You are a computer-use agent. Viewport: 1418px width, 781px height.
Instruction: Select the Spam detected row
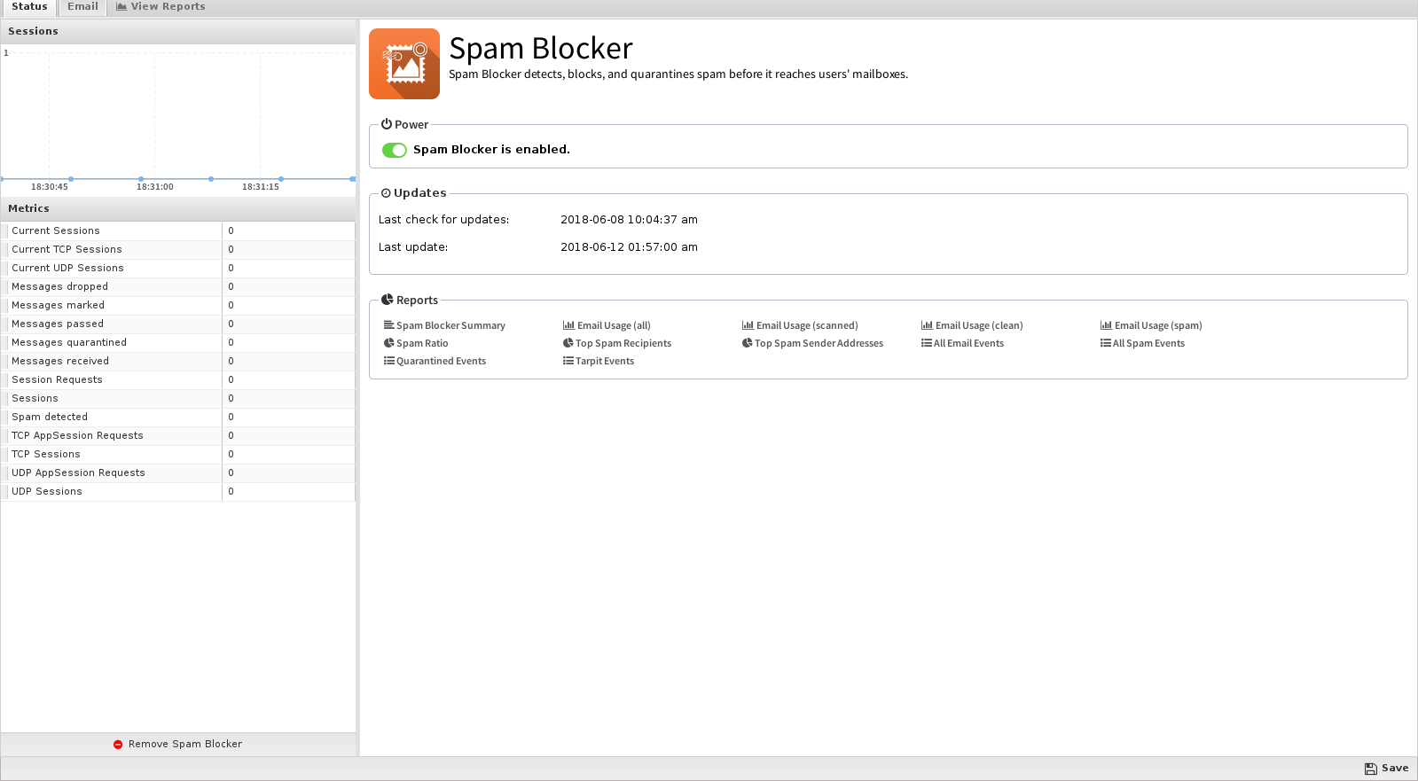click(178, 417)
